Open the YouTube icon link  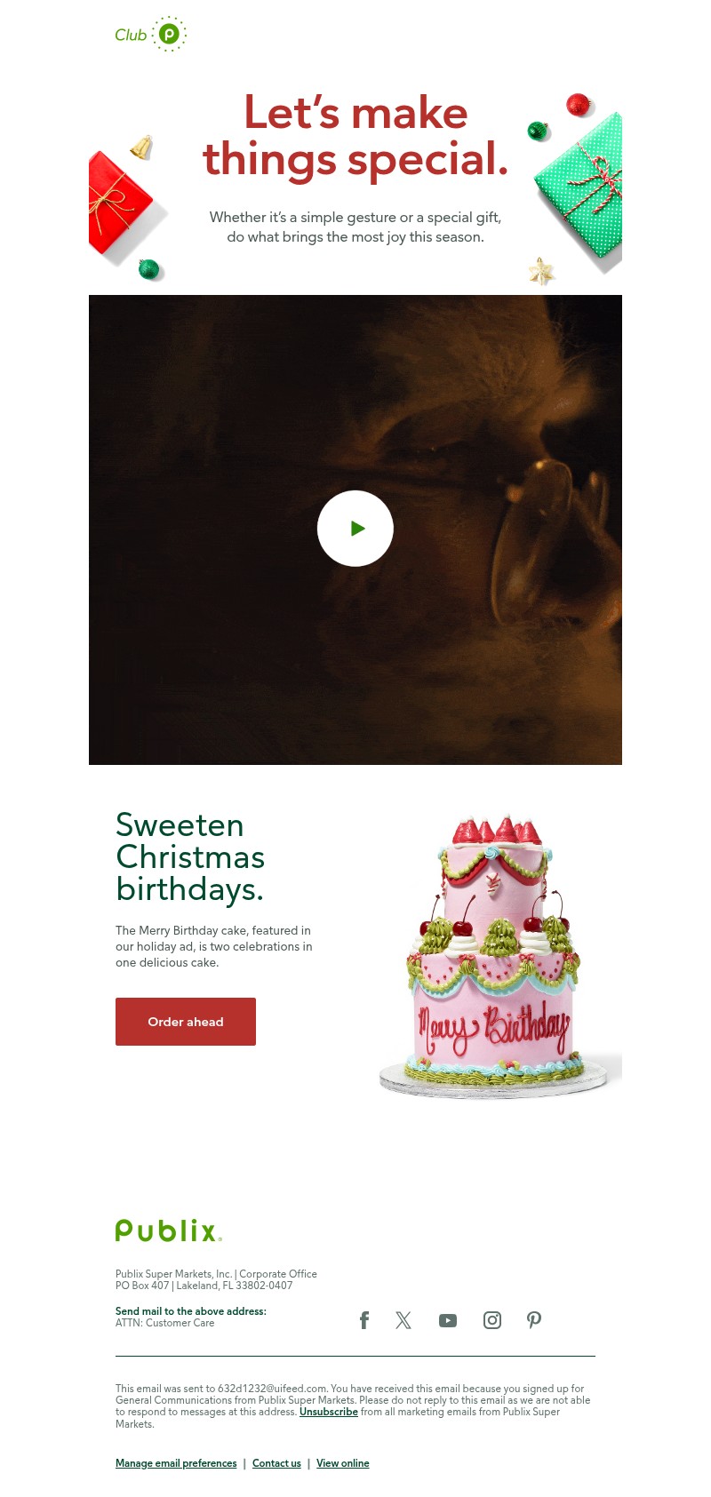tap(448, 1321)
